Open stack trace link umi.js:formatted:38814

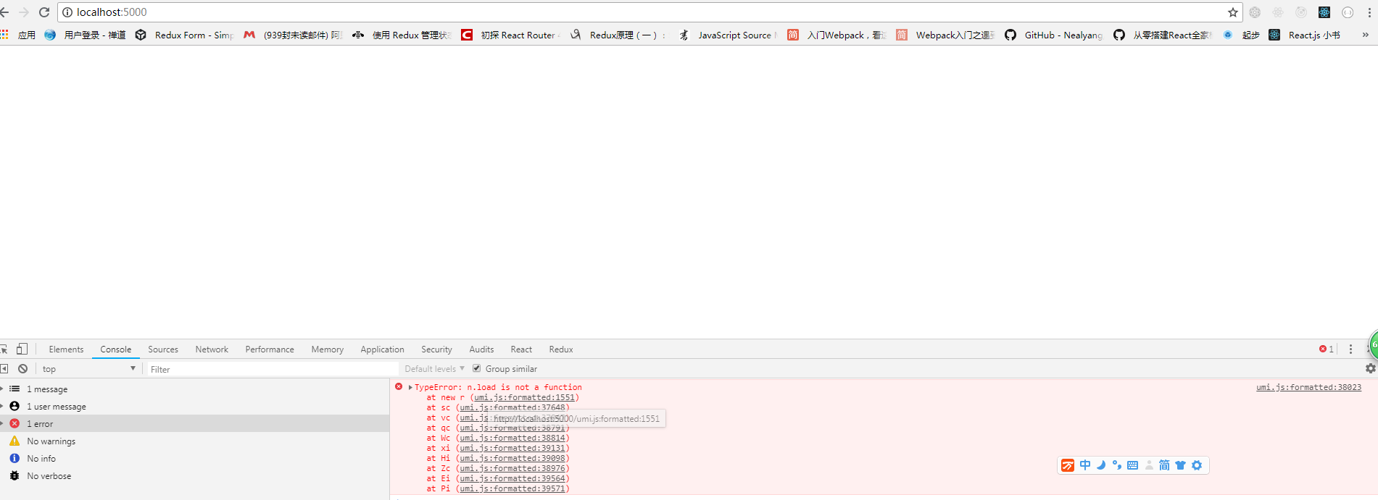tap(512, 438)
